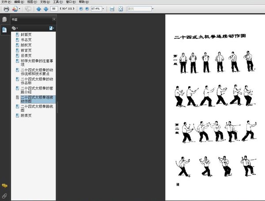The height and width of the screenshot is (201, 265).
Task: Open the zoom percentage dropdown
Action: click(x=104, y=8)
